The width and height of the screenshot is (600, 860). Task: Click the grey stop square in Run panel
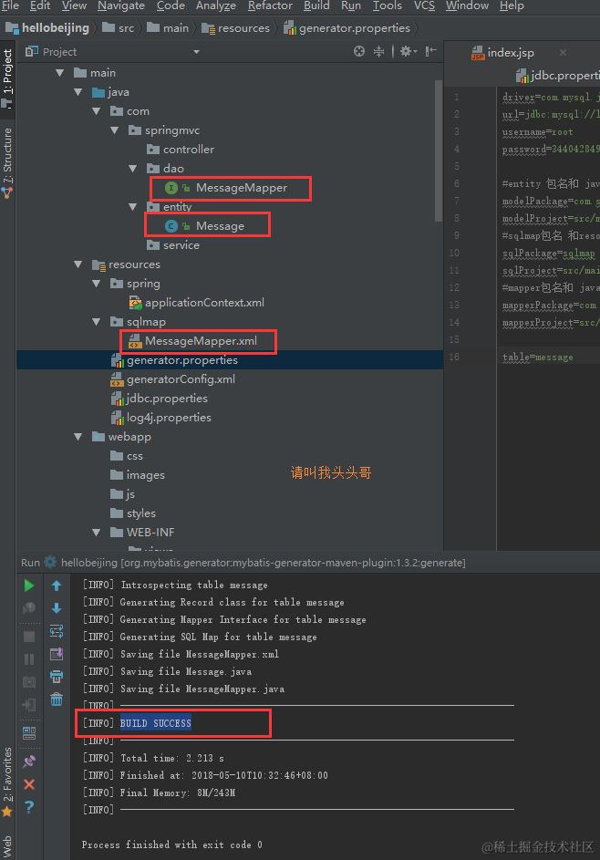click(x=29, y=637)
